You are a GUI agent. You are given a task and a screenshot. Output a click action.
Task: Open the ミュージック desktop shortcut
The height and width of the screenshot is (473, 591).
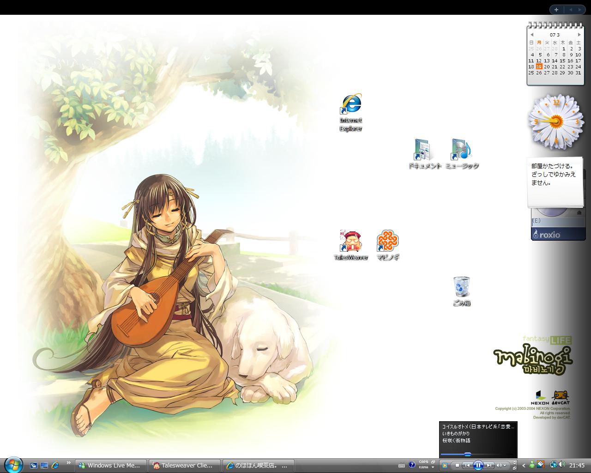coord(462,154)
